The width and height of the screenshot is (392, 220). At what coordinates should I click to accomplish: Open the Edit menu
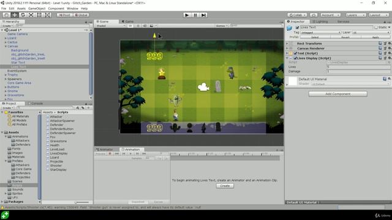pyautogui.click(x=12, y=9)
